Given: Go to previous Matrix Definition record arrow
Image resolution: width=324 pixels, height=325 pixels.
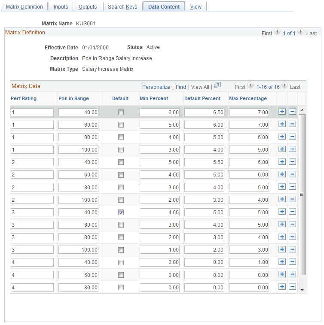Looking at the screenshot, I should click(277, 32).
